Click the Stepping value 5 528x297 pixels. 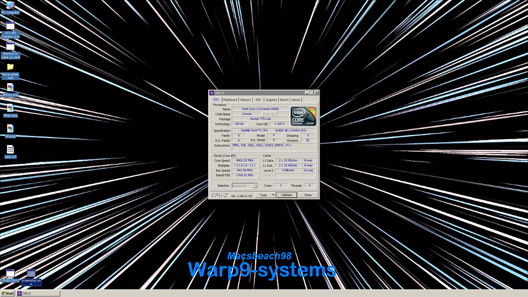tap(308, 135)
